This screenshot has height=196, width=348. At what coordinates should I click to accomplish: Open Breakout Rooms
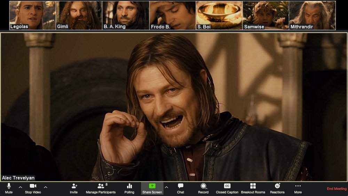point(253,188)
